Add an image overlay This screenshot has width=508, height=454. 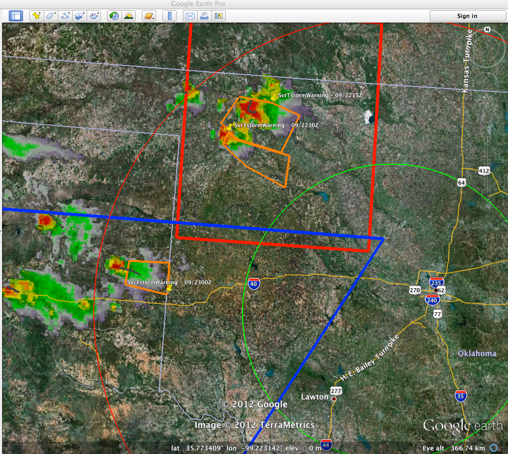click(x=79, y=16)
